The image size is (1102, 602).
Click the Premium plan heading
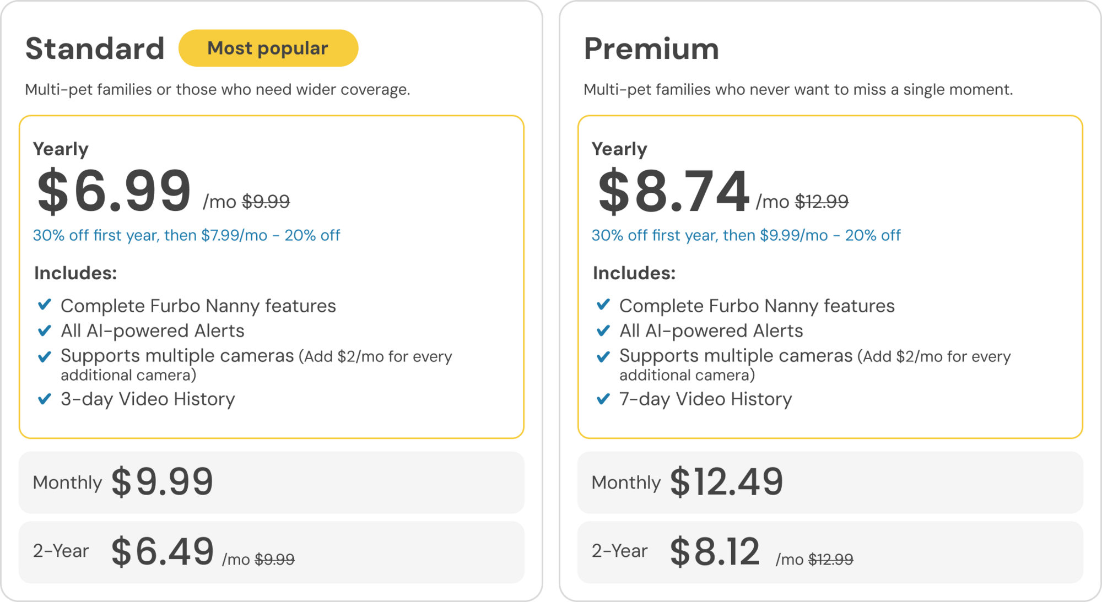651,48
